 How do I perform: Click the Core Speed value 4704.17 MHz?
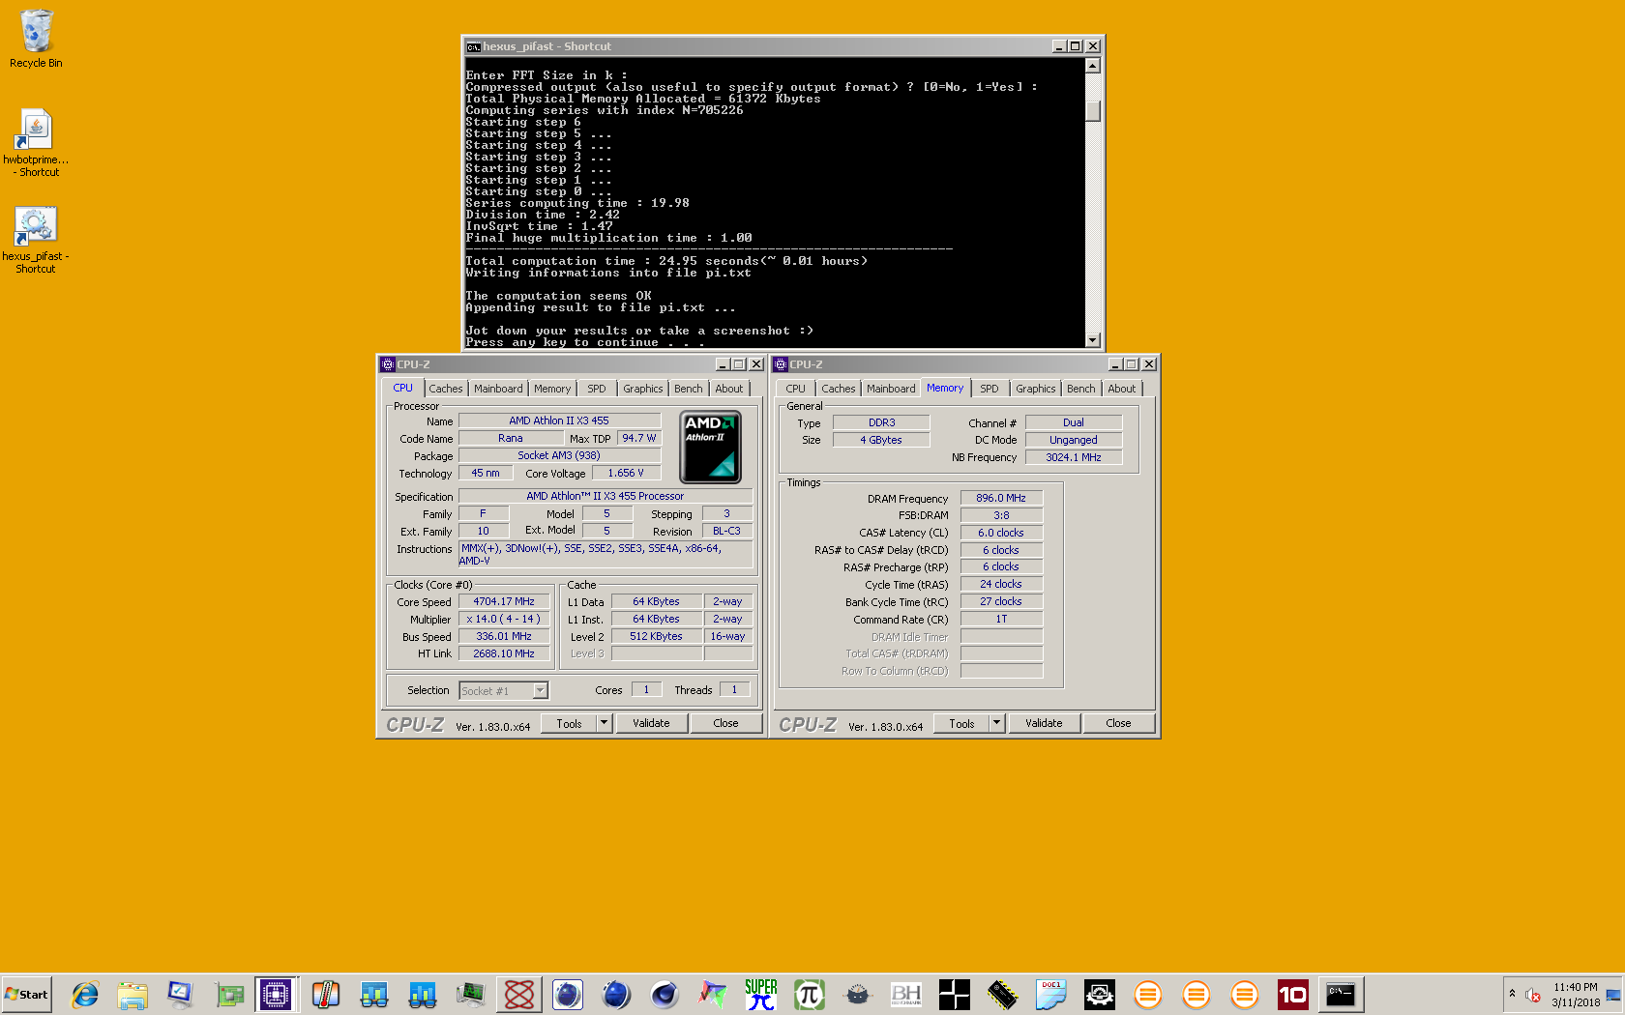coord(504,601)
